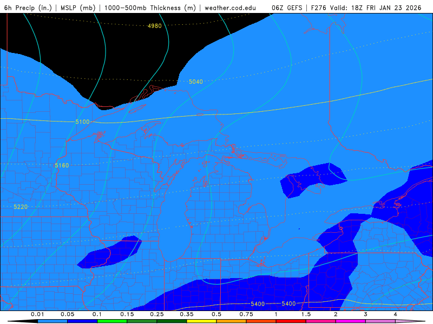Click the 0.05 legend value
This screenshot has width=433, height=324.
point(67,314)
